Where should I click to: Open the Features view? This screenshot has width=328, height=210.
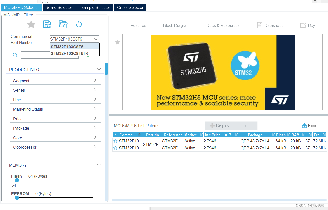click(138, 25)
